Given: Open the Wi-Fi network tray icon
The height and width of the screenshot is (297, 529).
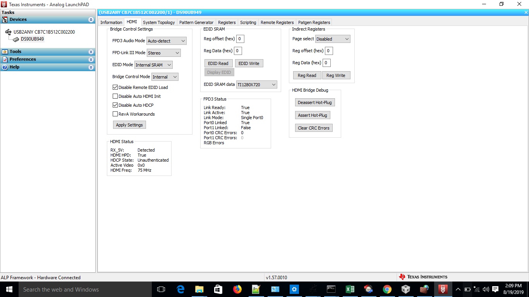Looking at the screenshot, I should [477, 289].
